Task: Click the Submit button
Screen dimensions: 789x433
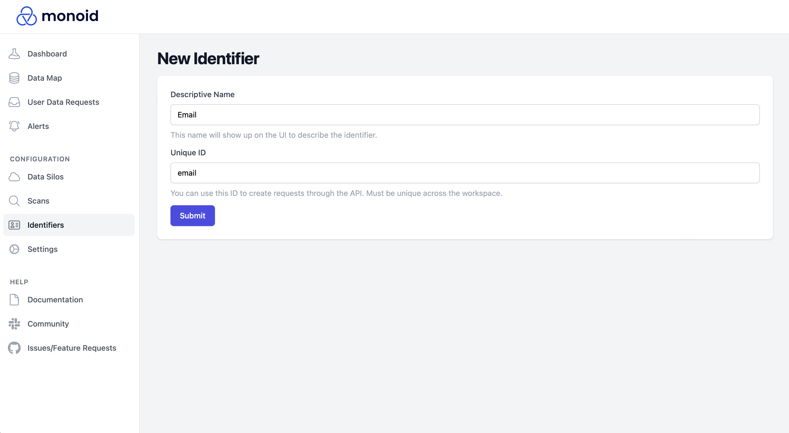Action: tap(192, 215)
